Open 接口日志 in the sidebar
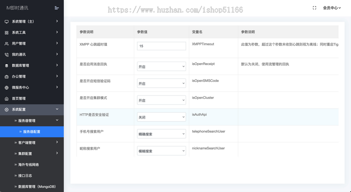This screenshot has height=192, width=351. [x=32, y=176]
